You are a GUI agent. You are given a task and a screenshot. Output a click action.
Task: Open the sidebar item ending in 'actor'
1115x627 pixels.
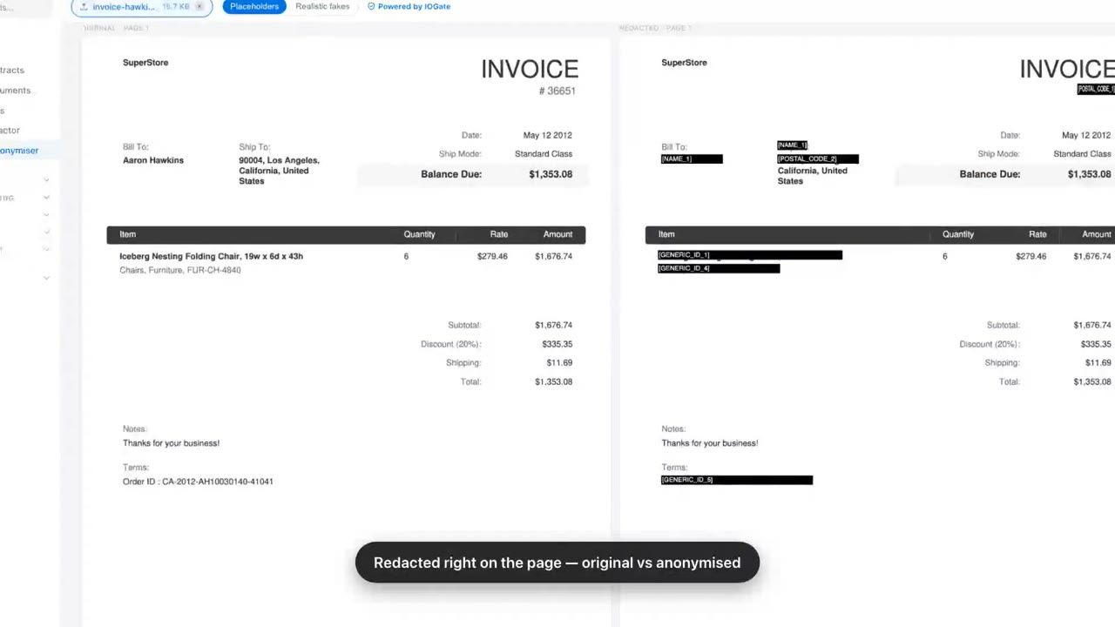coord(10,131)
